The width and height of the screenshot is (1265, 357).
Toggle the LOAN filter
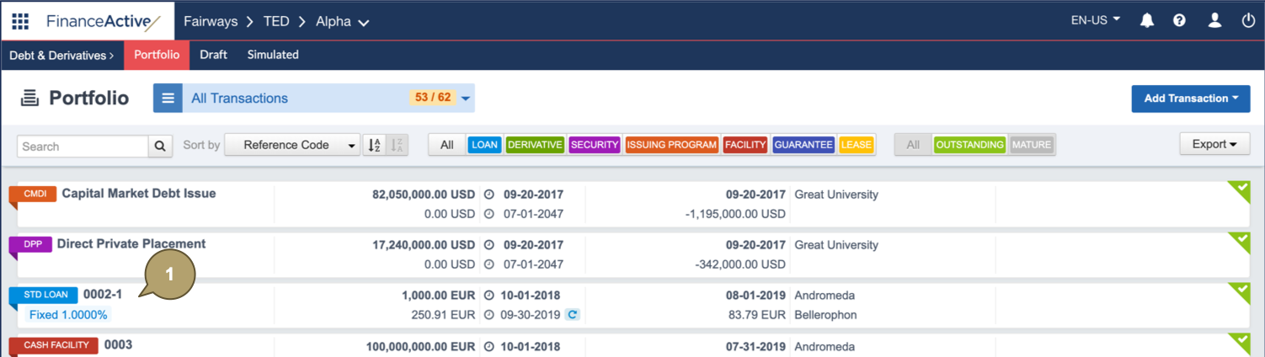point(484,145)
